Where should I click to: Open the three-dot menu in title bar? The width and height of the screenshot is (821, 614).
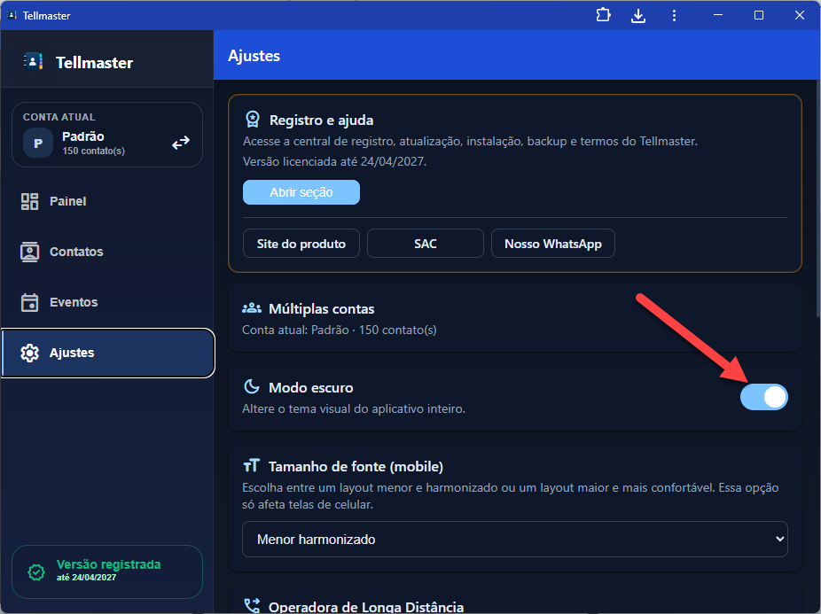(674, 15)
